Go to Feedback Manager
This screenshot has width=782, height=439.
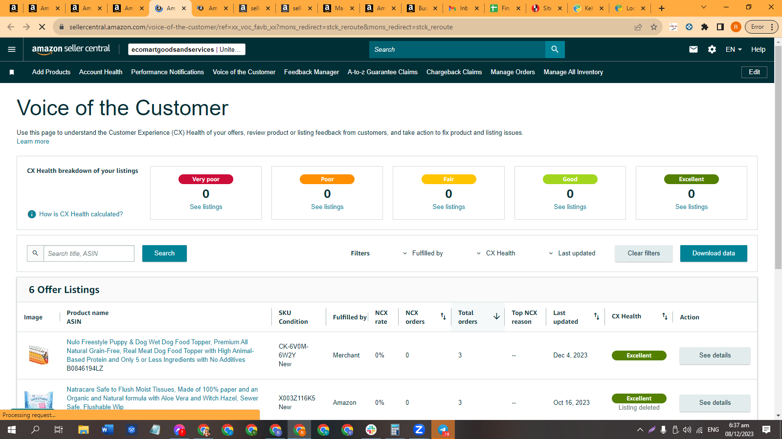(312, 72)
